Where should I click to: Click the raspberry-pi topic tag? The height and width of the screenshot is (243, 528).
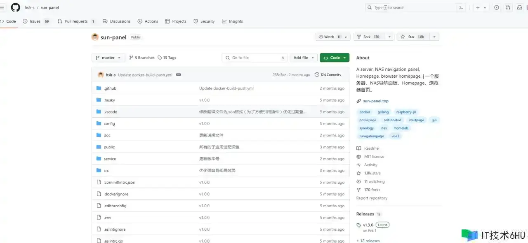pyautogui.click(x=406, y=112)
